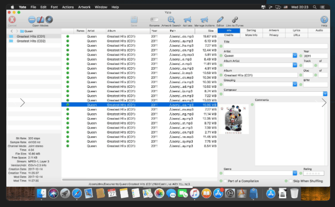Image resolution: width=335 pixels, height=207 pixels.
Task: Click the Innuendo album artwork thumbnail
Action: tap(234, 119)
